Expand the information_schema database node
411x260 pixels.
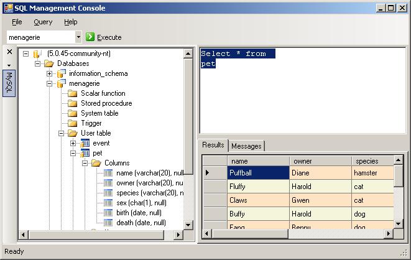(x=50, y=73)
